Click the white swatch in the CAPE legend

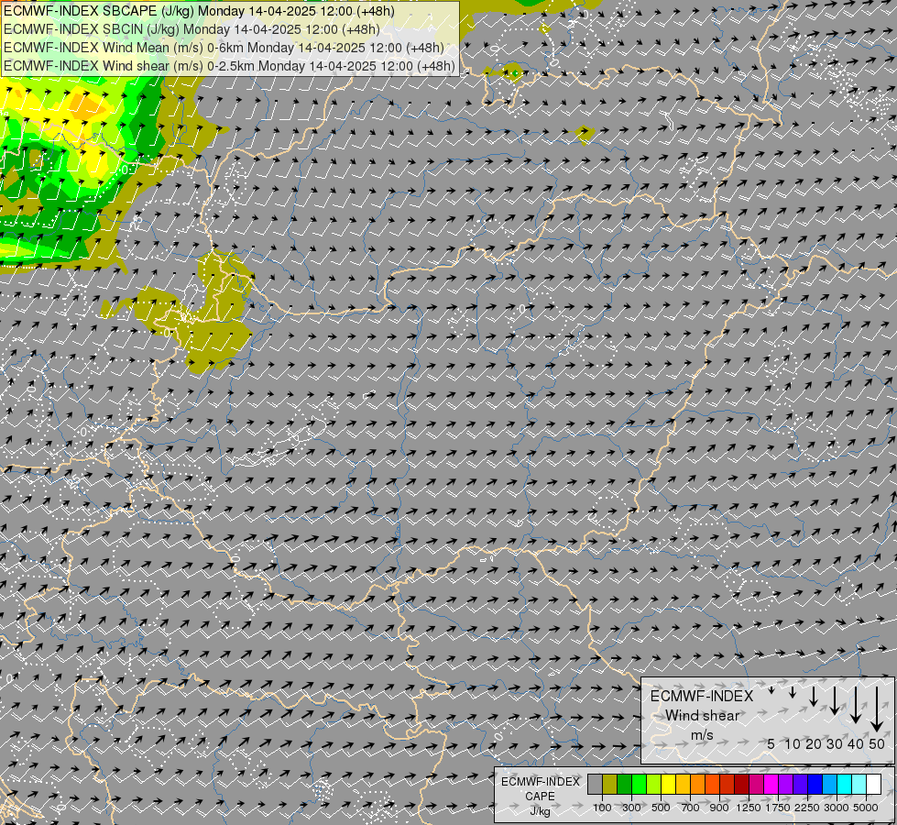873,784
